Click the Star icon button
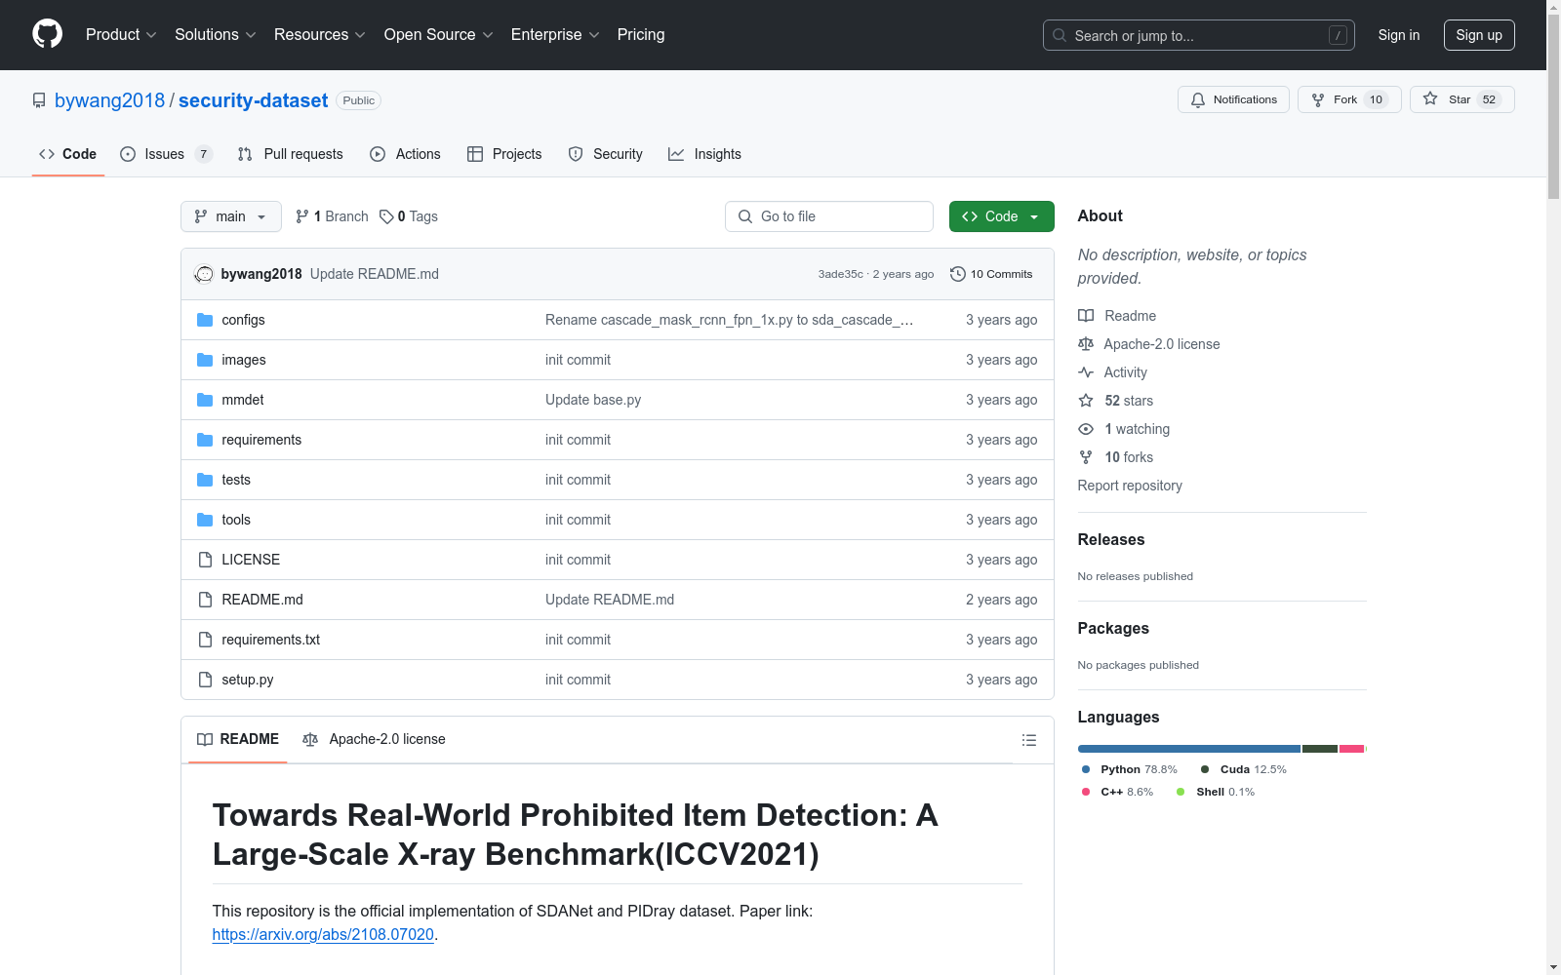Screen dimensions: 1561x975 (x=1430, y=98)
